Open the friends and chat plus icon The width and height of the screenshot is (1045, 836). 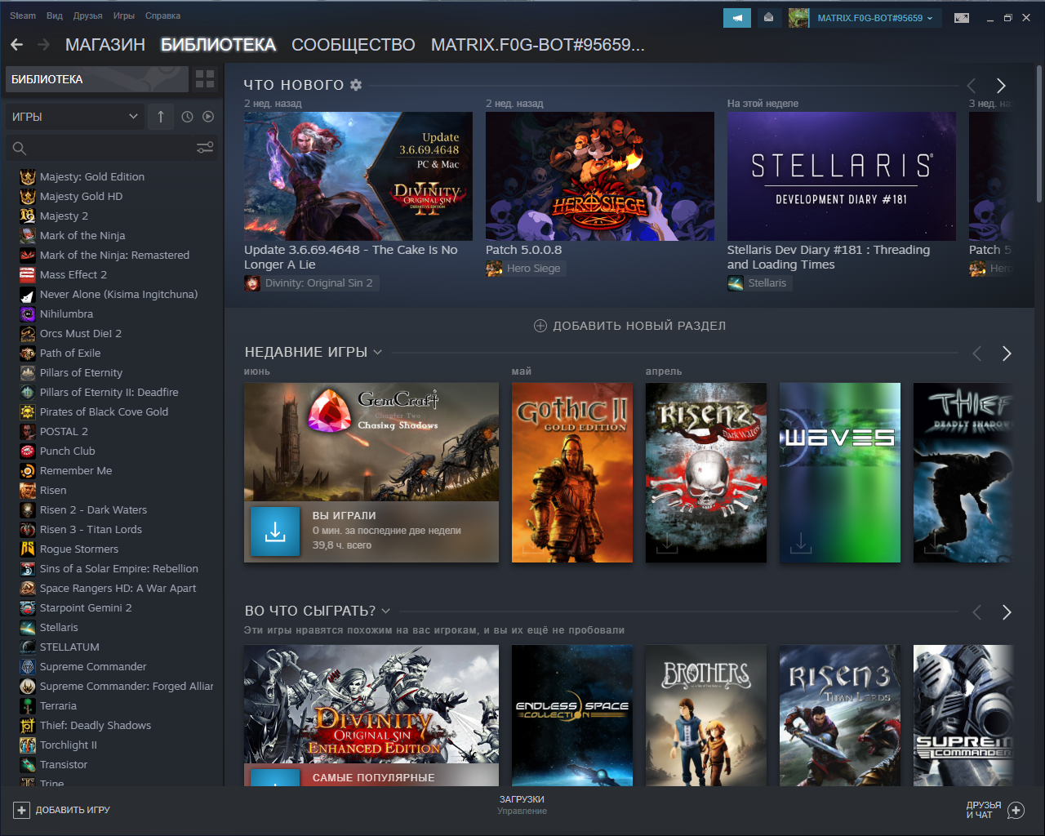1016,810
